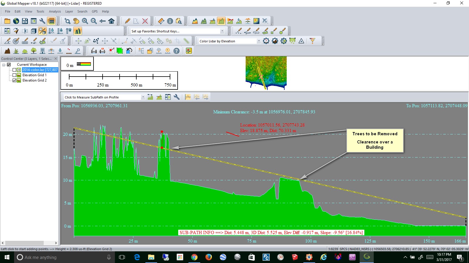Viewport: 469px width, 263px height.
Task: Open the Analysis menu
Action: tap(55, 11)
